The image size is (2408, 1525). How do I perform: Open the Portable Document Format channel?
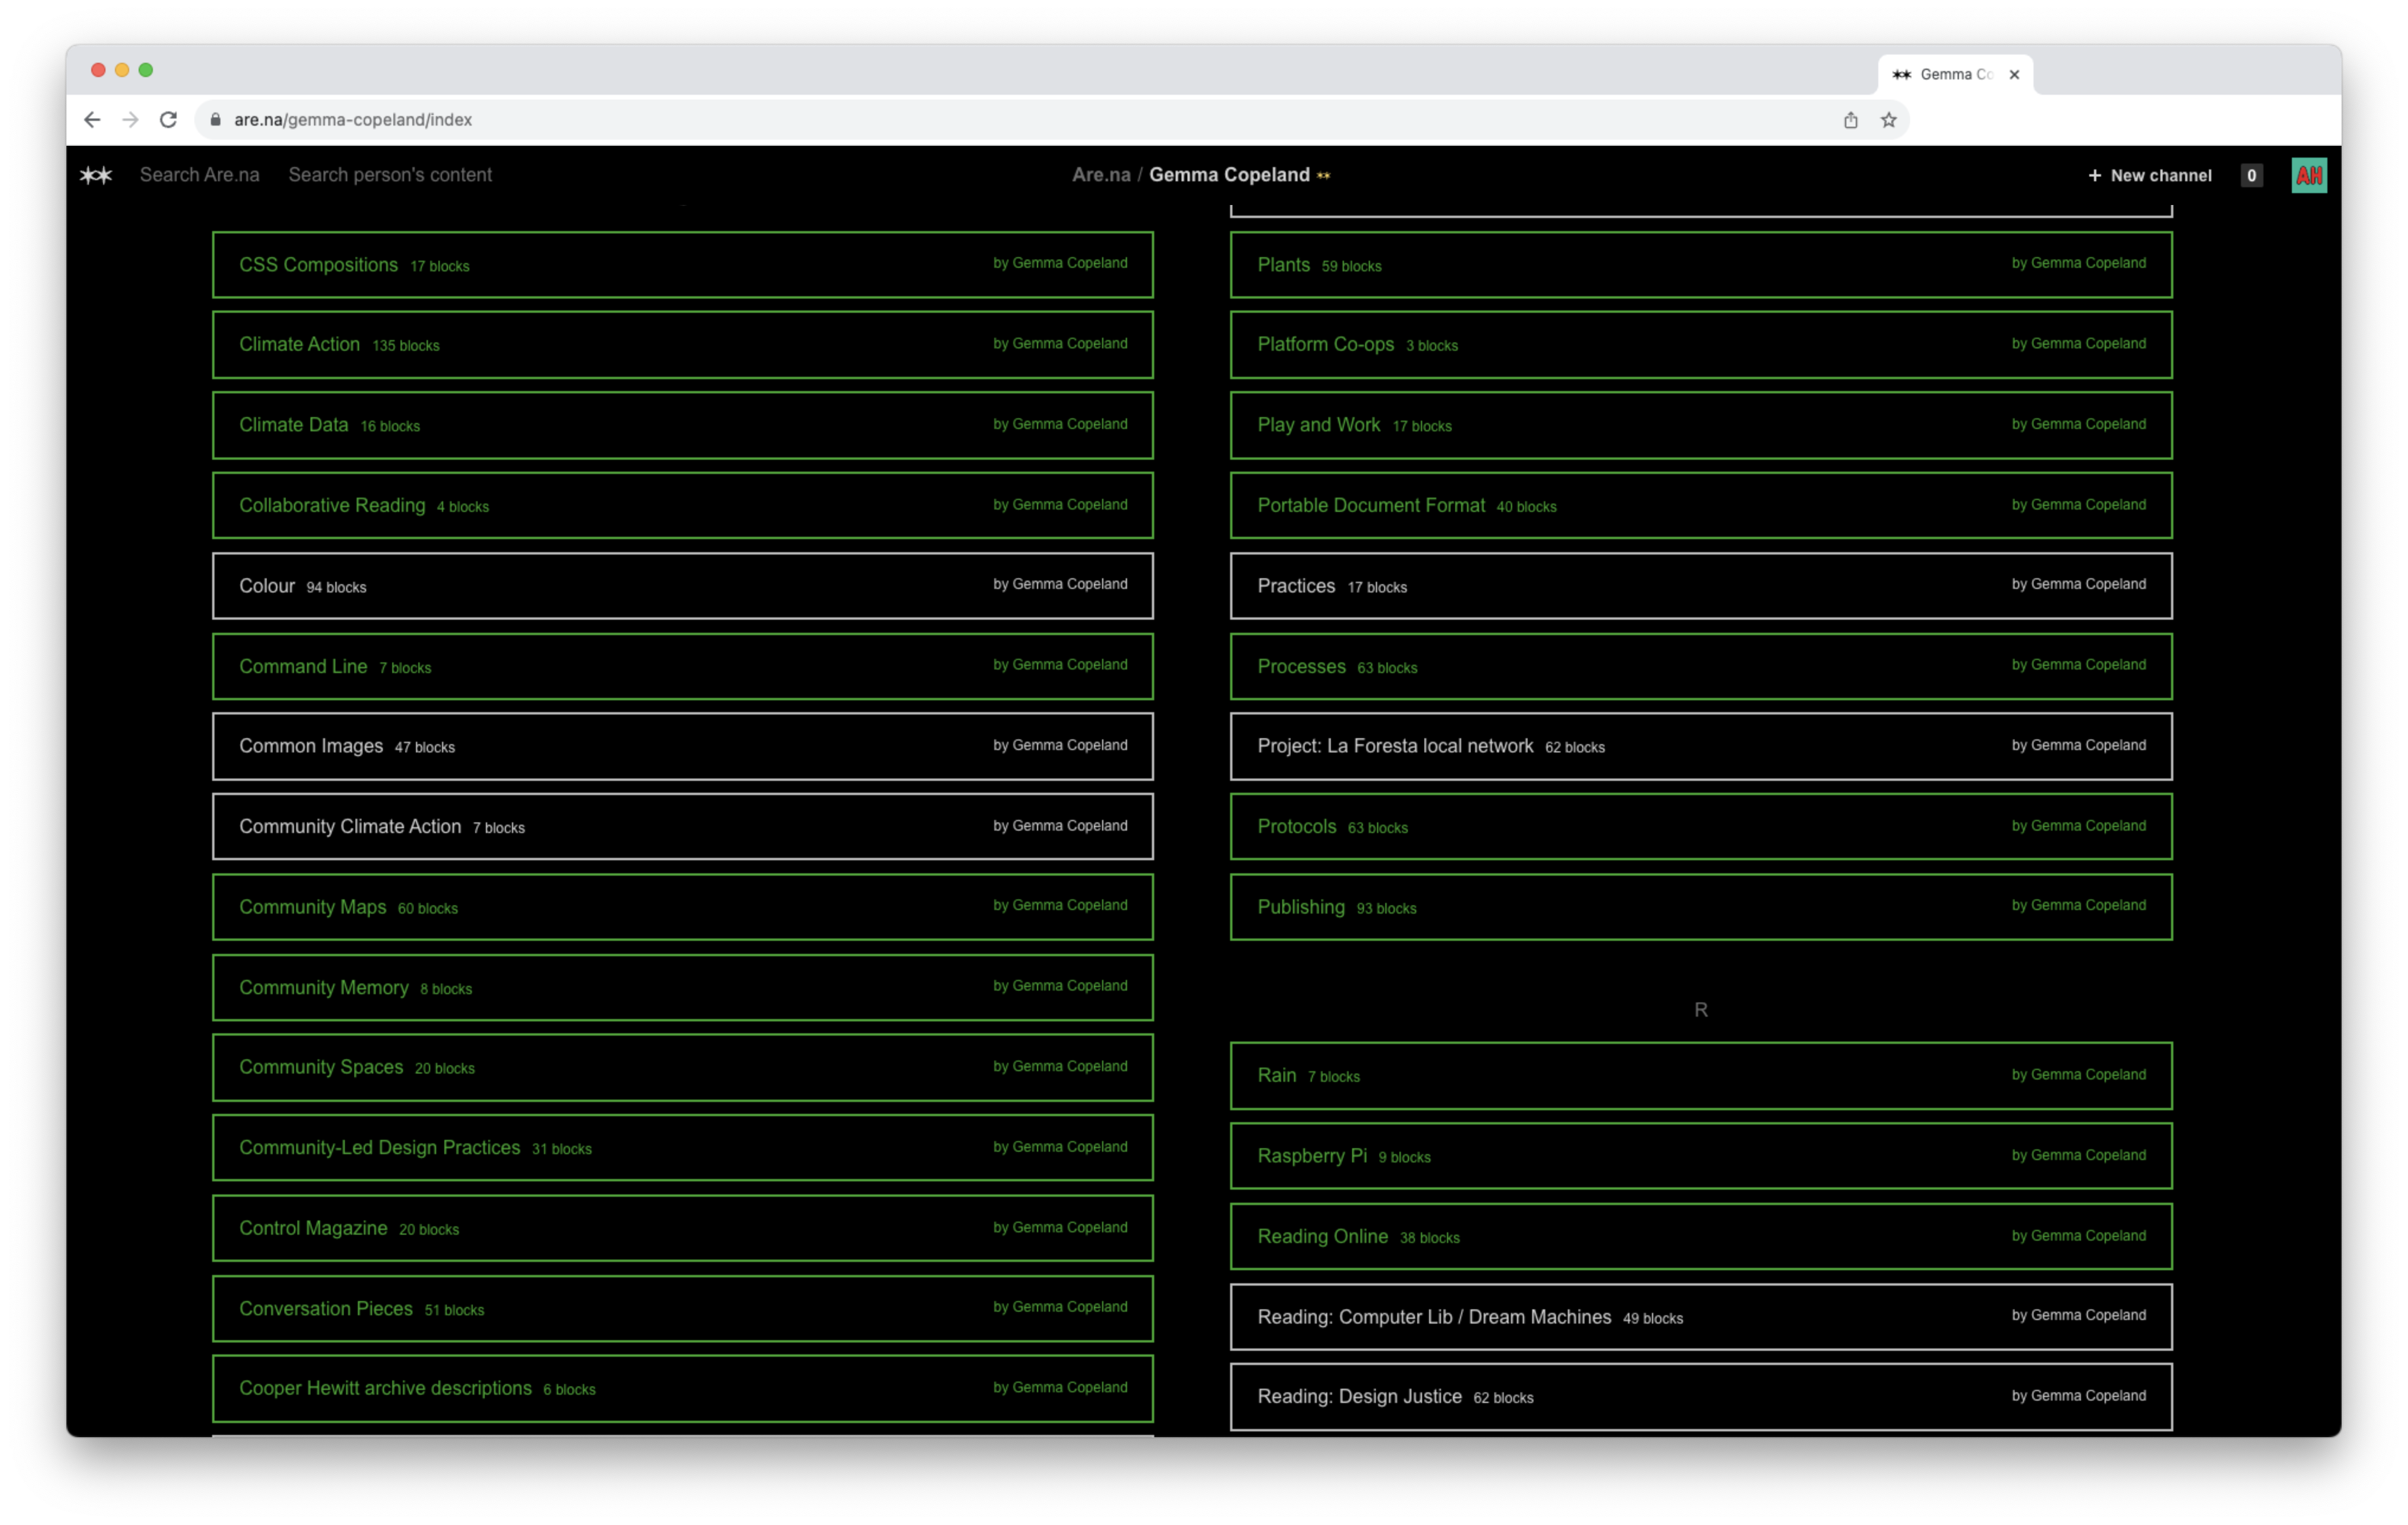(x=1370, y=506)
